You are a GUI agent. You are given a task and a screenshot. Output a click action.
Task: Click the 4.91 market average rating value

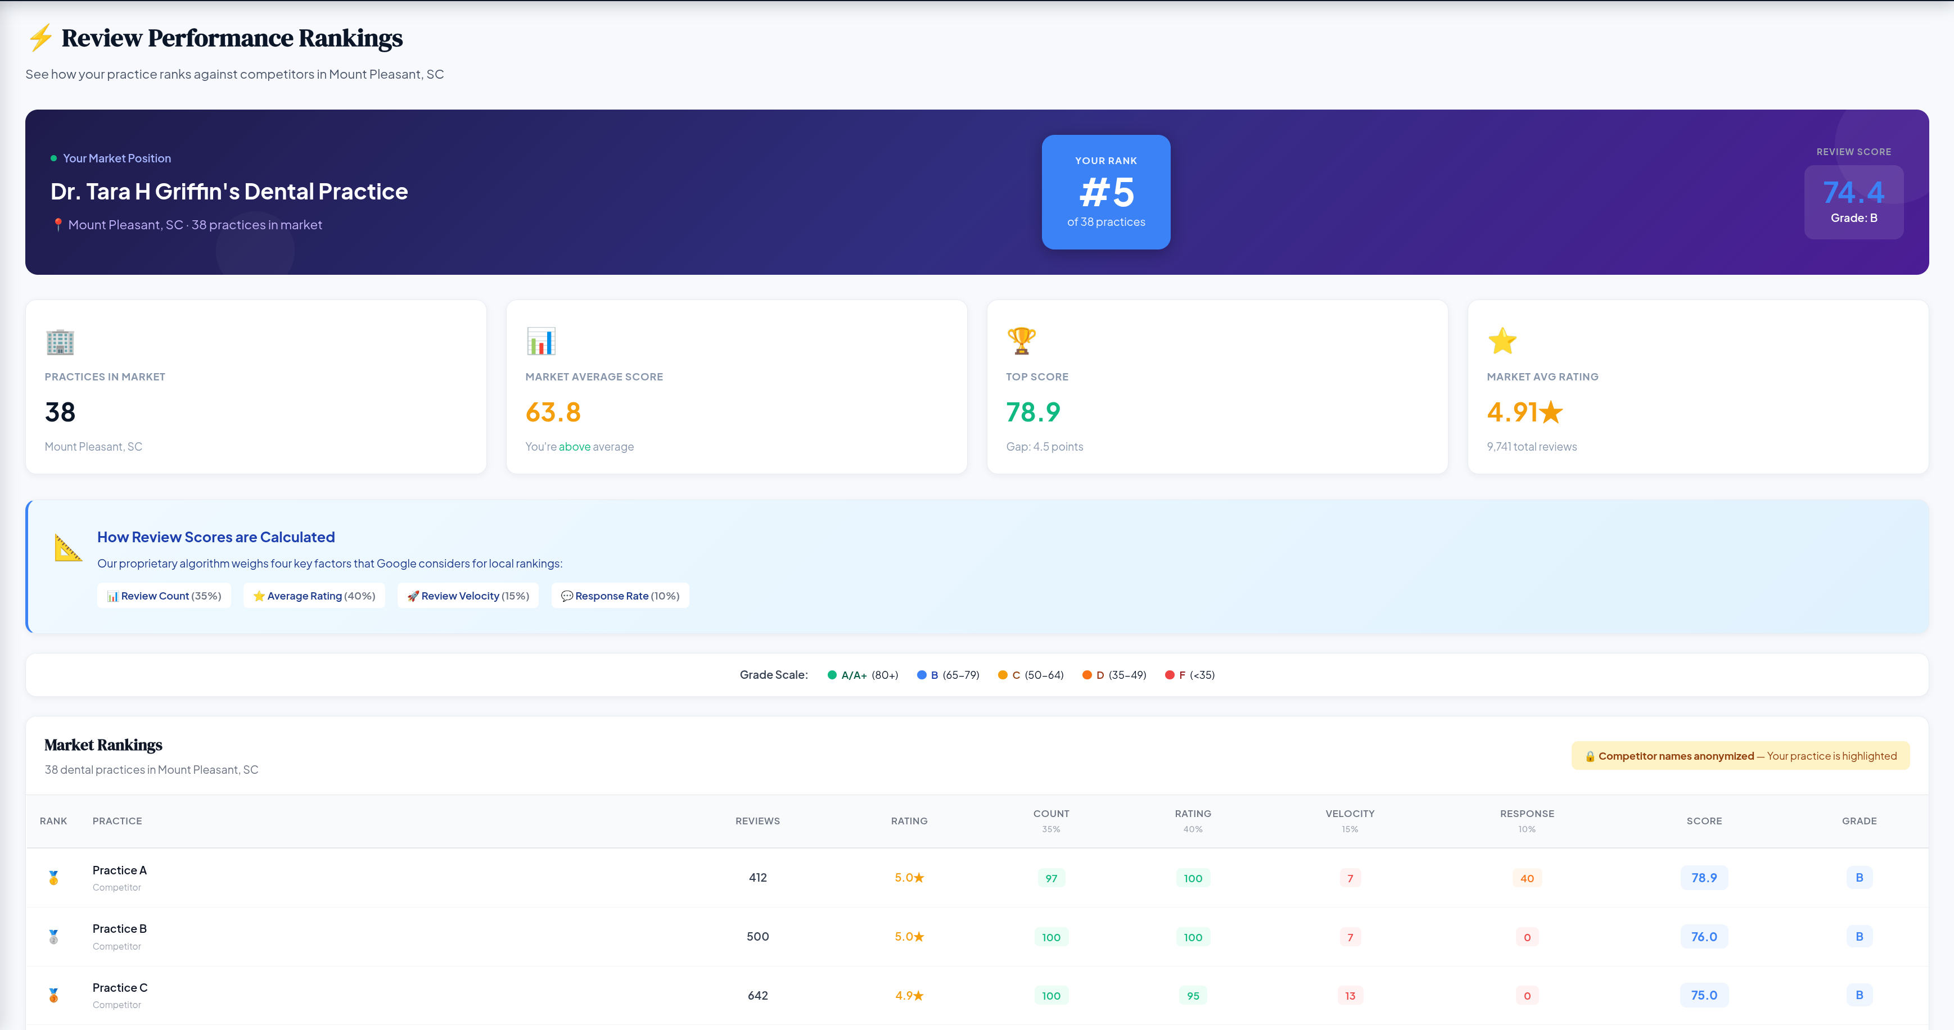click(1524, 412)
